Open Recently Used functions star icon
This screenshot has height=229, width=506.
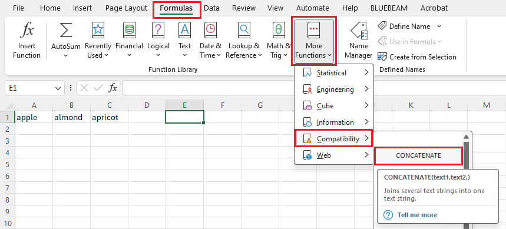(x=98, y=30)
